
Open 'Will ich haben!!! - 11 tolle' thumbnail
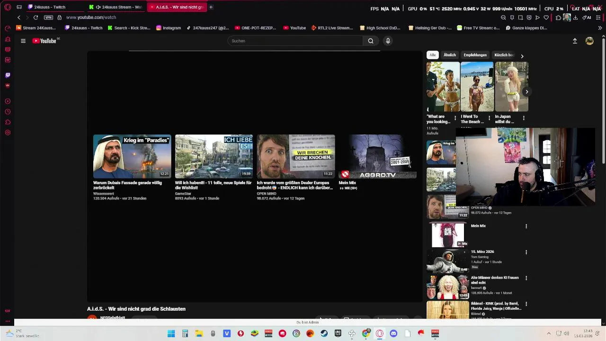(x=214, y=156)
